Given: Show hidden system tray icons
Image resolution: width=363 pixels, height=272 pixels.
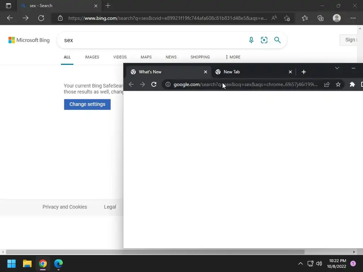Looking at the screenshot, I should [x=301, y=263].
